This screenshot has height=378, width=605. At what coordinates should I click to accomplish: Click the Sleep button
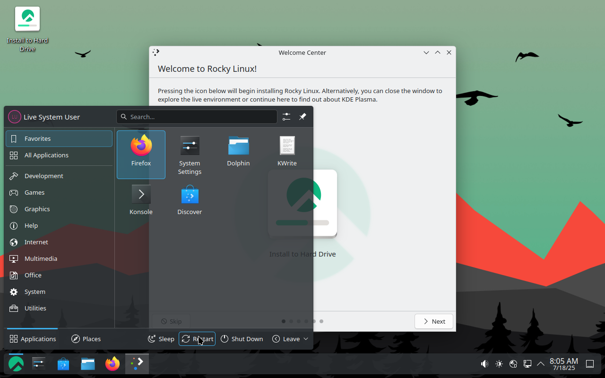coord(161,339)
